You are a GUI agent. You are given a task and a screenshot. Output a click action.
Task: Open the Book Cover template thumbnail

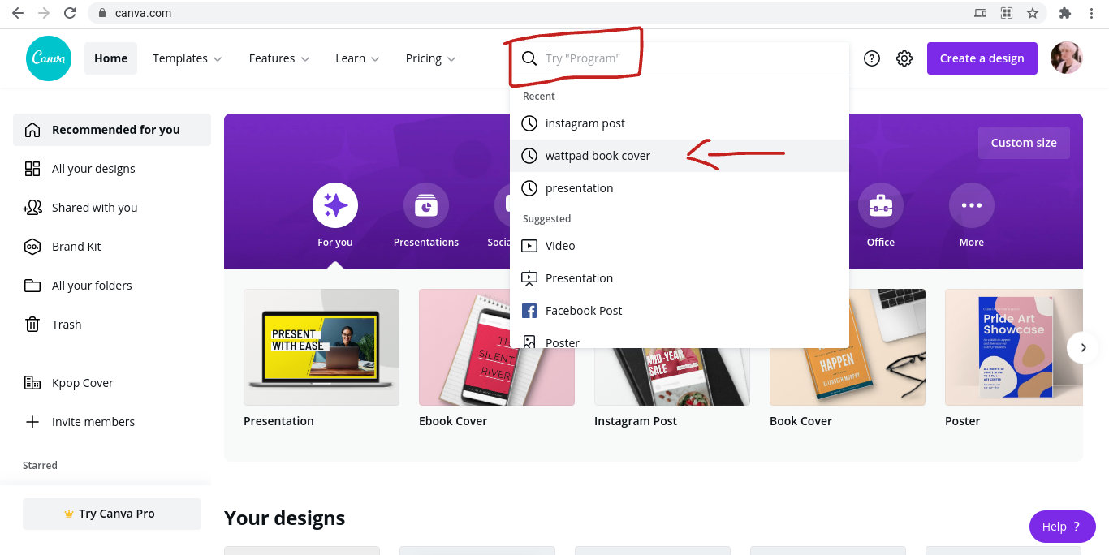848,347
